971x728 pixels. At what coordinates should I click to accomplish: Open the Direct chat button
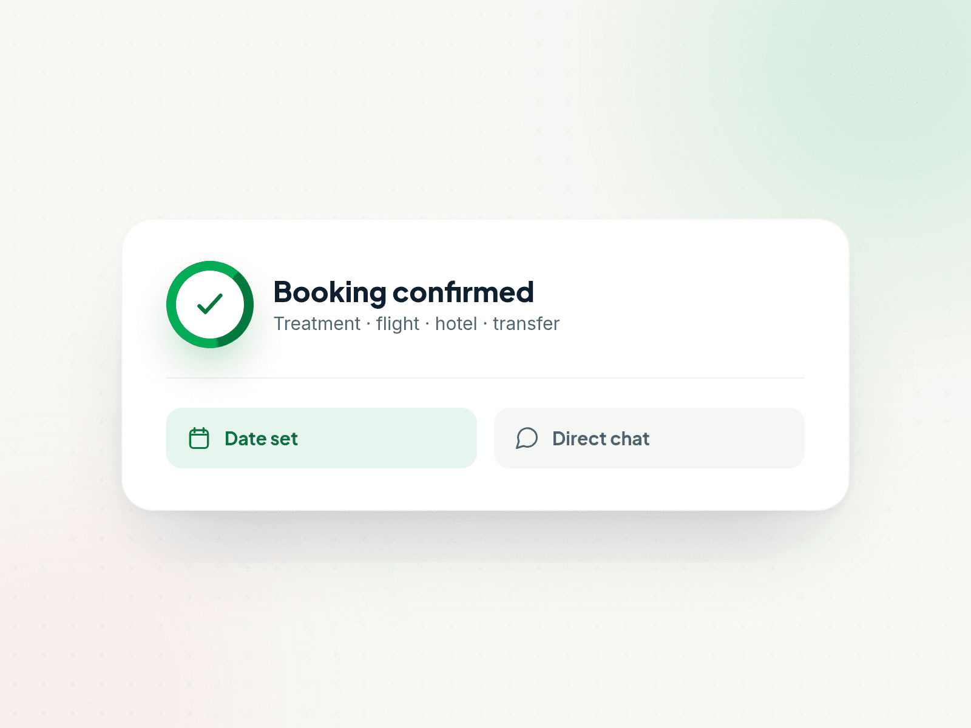(x=649, y=438)
